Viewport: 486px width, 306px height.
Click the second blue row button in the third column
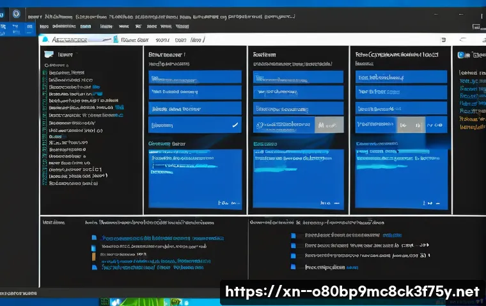pos(401,93)
